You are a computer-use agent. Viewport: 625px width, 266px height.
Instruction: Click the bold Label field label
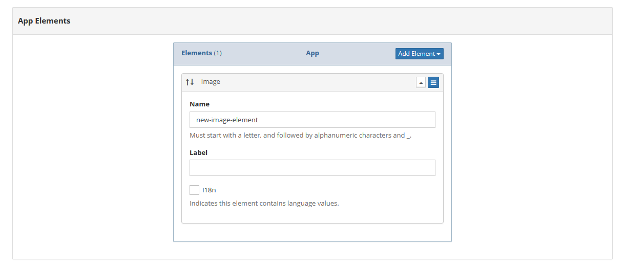point(198,152)
